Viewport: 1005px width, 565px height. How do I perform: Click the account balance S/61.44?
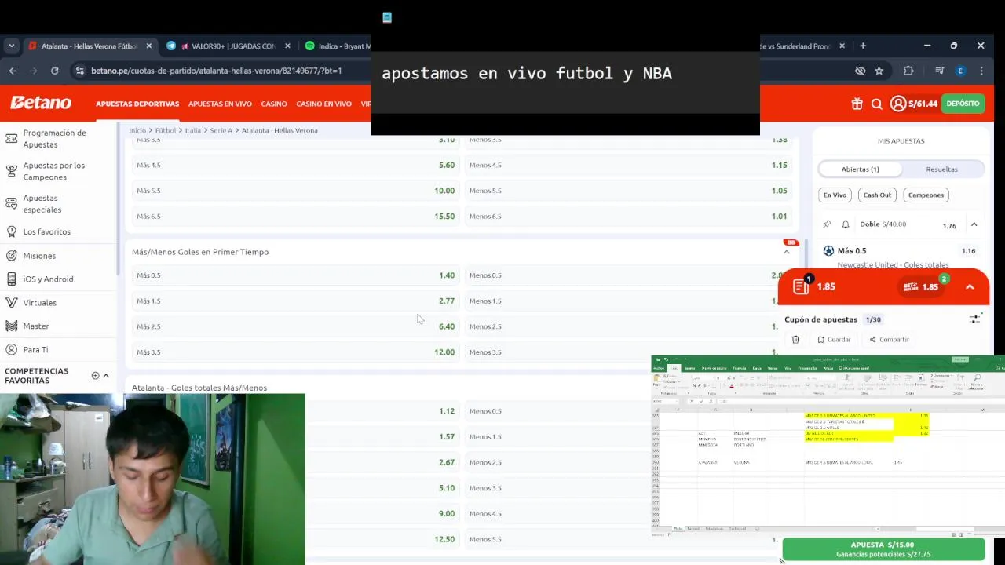[923, 104]
